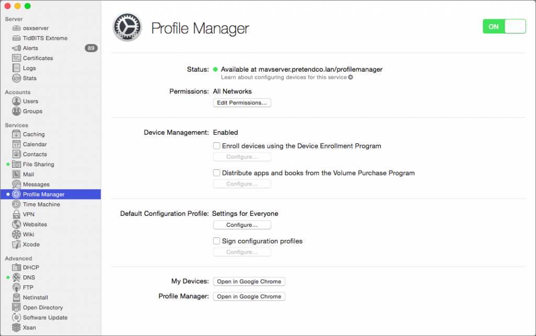536x336 pixels.
Task: Select the Groups account icon
Action: pos(16,111)
